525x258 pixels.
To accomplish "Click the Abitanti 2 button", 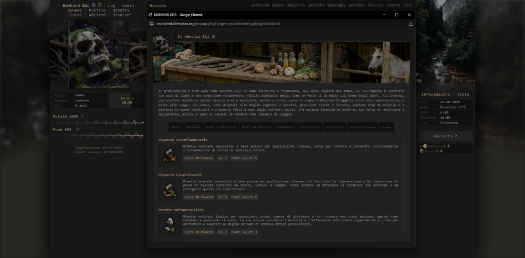I will click(x=445, y=136).
